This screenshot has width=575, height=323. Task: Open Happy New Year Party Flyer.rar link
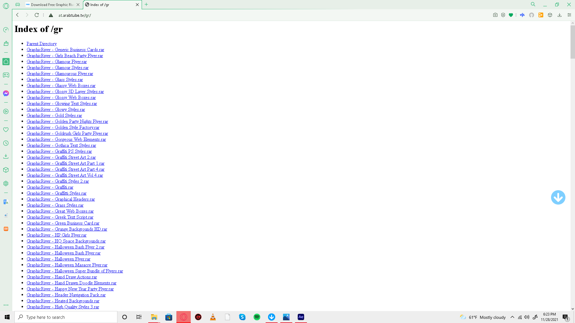coord(70,289)
